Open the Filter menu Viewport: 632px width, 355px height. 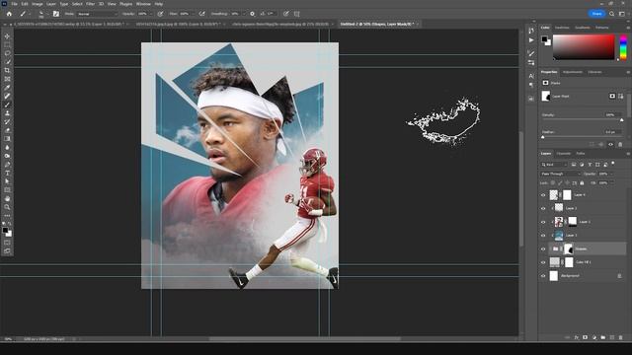pos(90,4)
